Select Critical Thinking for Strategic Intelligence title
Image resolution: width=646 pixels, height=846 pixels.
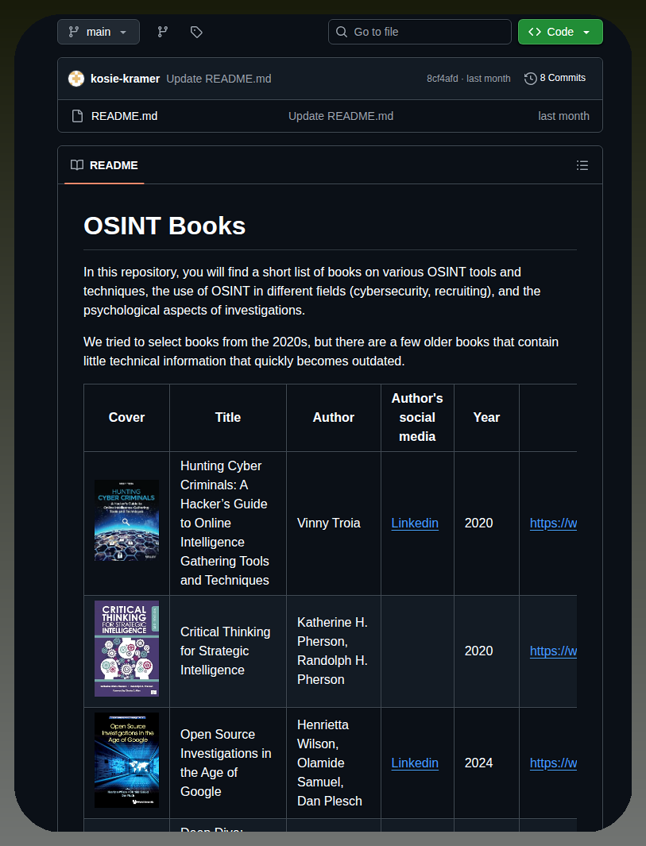coord(228,651)
